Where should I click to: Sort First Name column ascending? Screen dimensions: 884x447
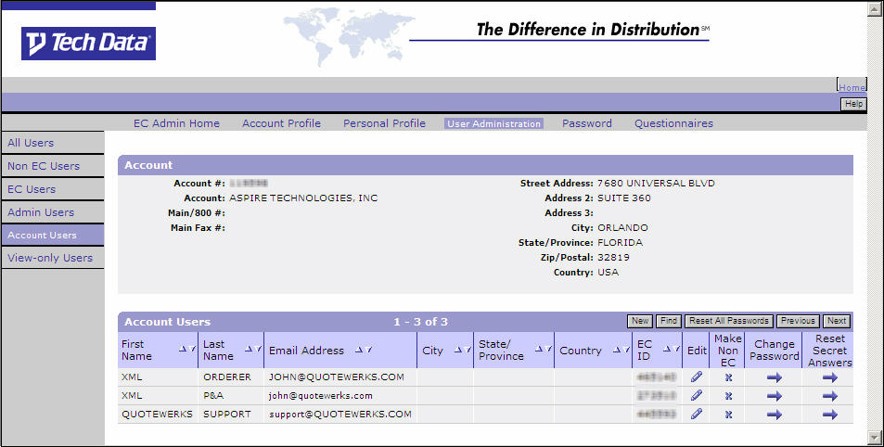coord(183,350)
